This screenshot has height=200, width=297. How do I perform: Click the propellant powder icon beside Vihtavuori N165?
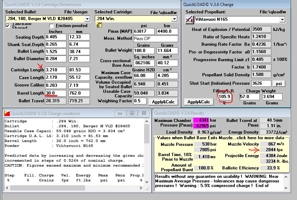(189, 20)
